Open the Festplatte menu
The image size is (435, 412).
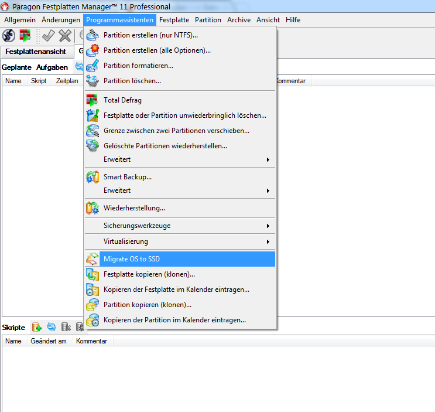[x=174, y=20]
